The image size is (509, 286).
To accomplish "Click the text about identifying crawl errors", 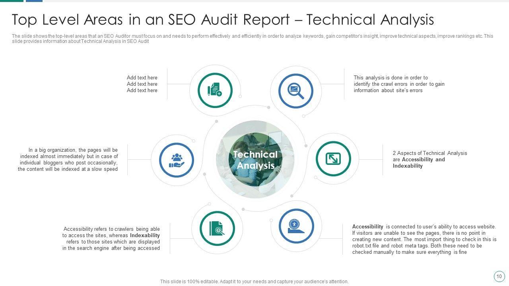I will coord(399,84).
